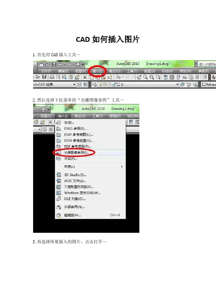Viewport: 216px width, 306px height.
Task: Click Redo arrow in Quick Access toolbar
Action: coord(69,65)
